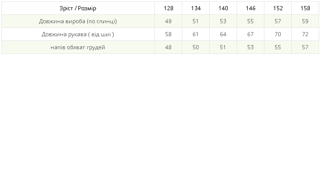Click sleeve length value 70
The image size is (321, 176).
coord(278,34)
